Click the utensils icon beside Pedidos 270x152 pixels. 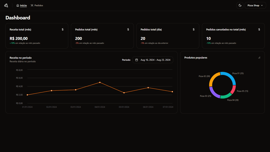[32, 6]
